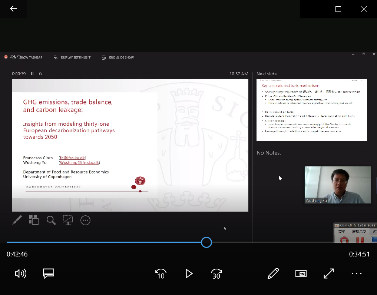This screenshot has height=295, width=377.
Task: Select the 屏幕录制 tab in oCam
Action: (359, 231)
